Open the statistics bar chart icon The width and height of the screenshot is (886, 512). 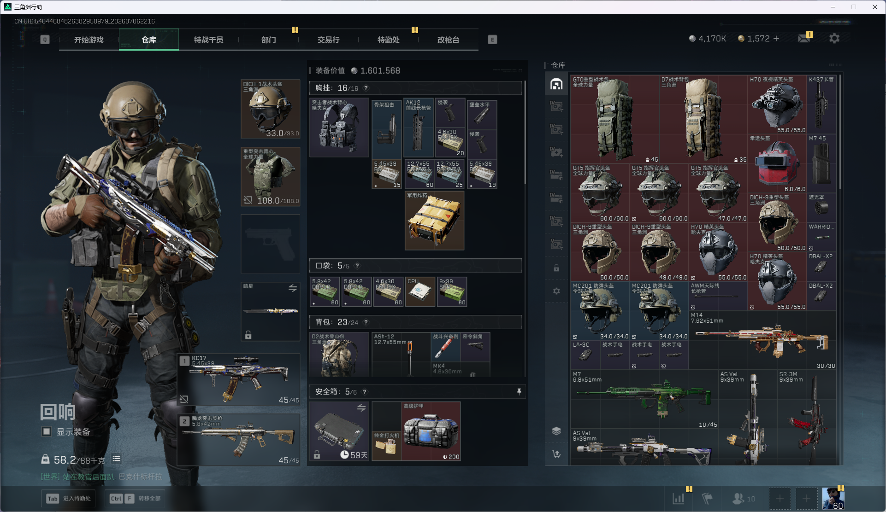pos(679,498)
